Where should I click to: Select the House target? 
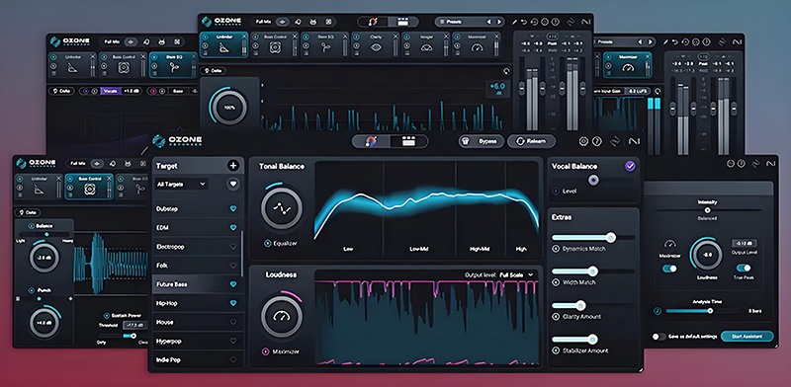(x=198, y=322)
